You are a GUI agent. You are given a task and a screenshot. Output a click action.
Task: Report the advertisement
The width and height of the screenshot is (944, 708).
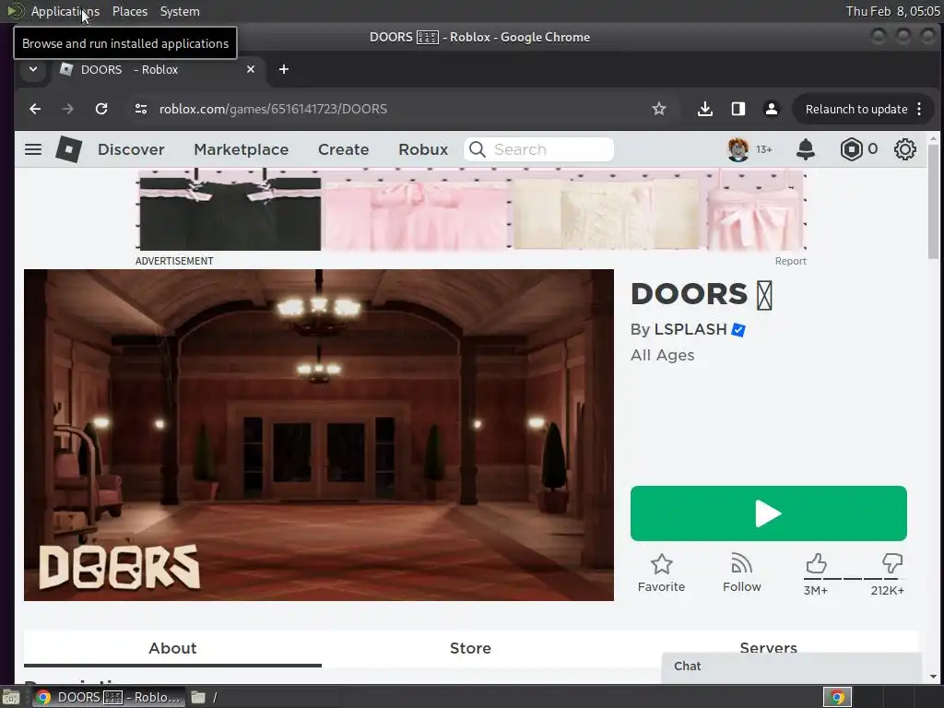790,261
